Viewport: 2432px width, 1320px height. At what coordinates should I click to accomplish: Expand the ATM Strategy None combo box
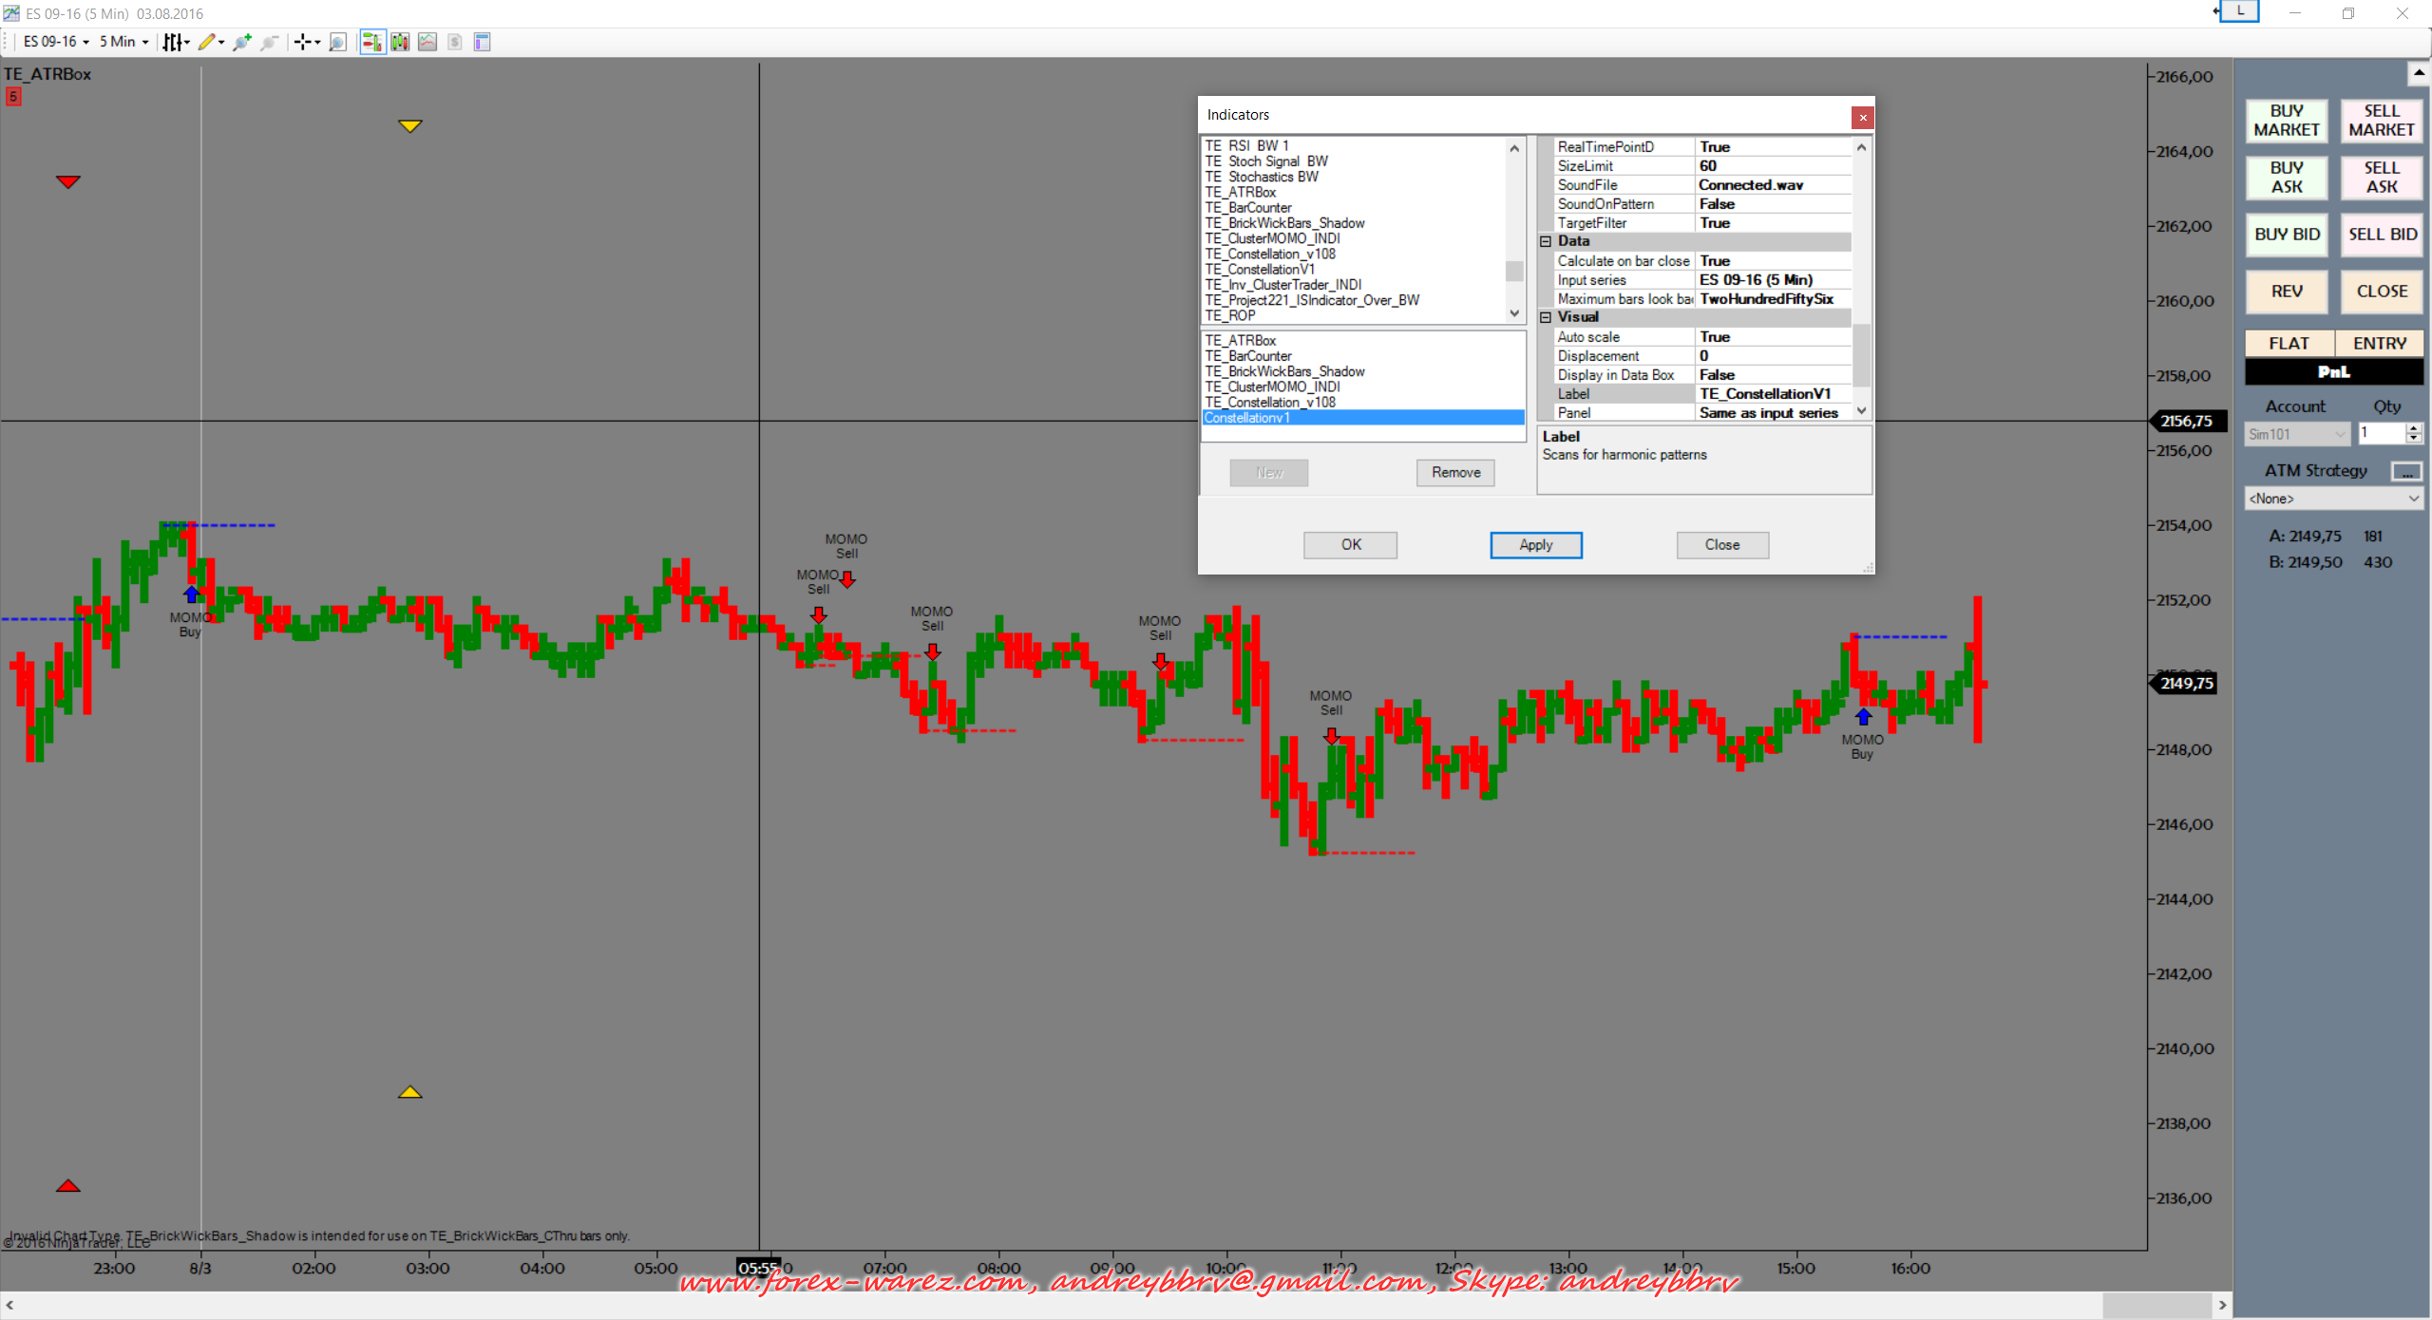pyautogui.click(x=2332, y=499)
